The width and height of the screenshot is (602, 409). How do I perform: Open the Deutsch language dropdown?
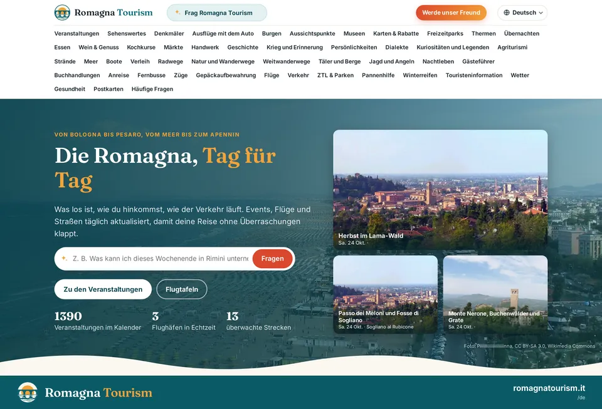522,13
